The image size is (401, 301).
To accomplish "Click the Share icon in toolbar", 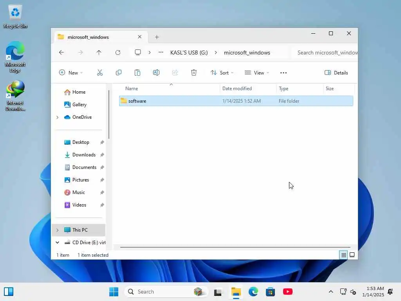I will tap(175, 73).
